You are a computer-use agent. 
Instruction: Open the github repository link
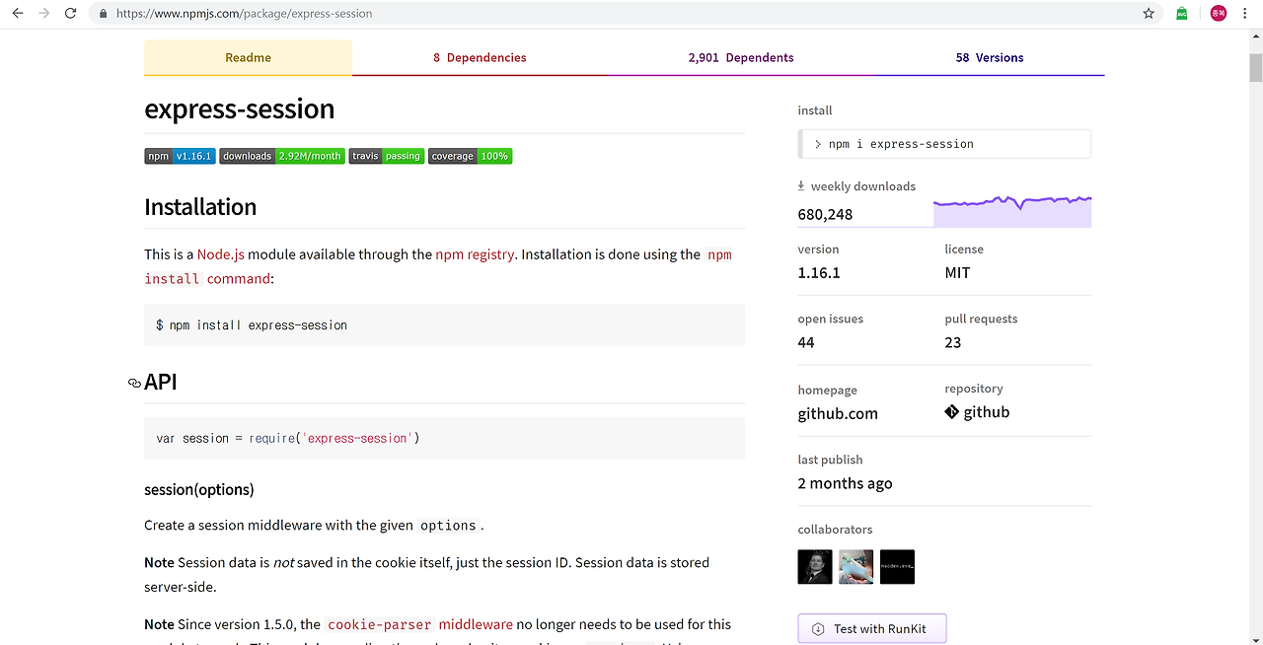click(977, 412)
